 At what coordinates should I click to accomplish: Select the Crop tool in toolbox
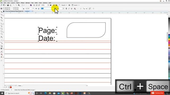[2, 18]
